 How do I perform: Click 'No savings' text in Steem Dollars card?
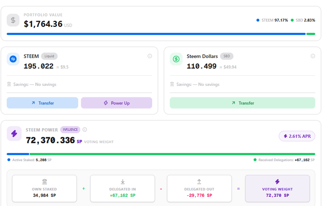pyautogui.click(x=208, y=84)
